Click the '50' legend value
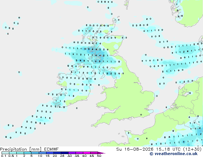 pyautogui.click(x=99, y=156)
